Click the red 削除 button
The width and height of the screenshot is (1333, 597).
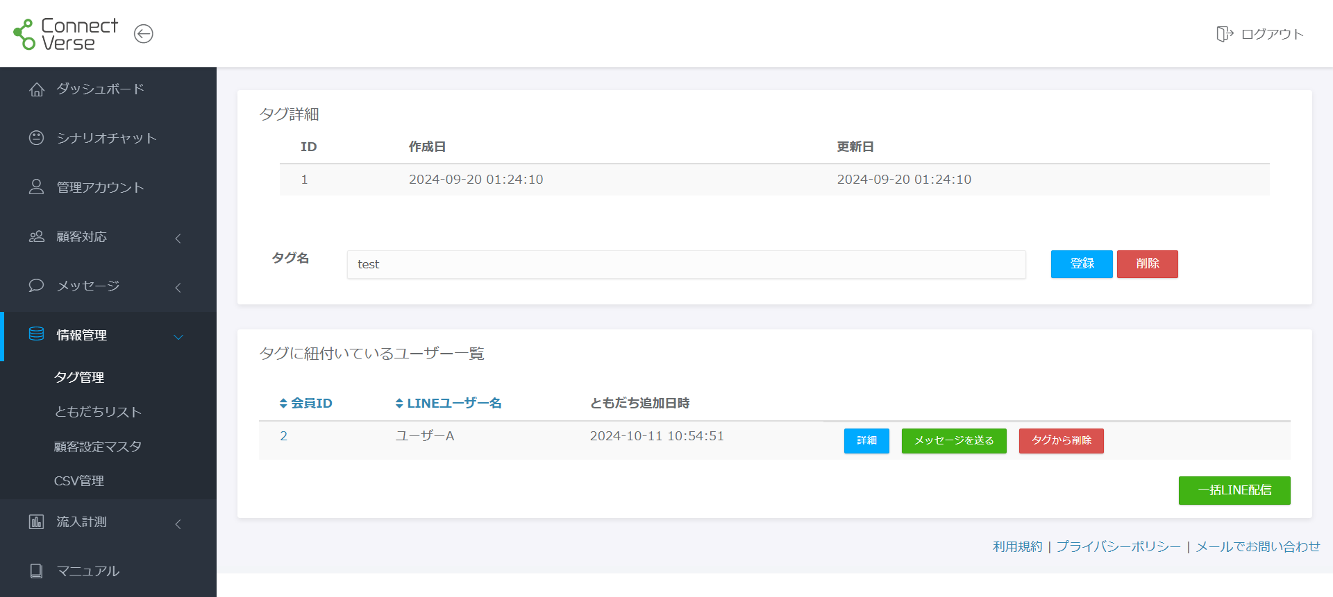[x=1148, y=264]
